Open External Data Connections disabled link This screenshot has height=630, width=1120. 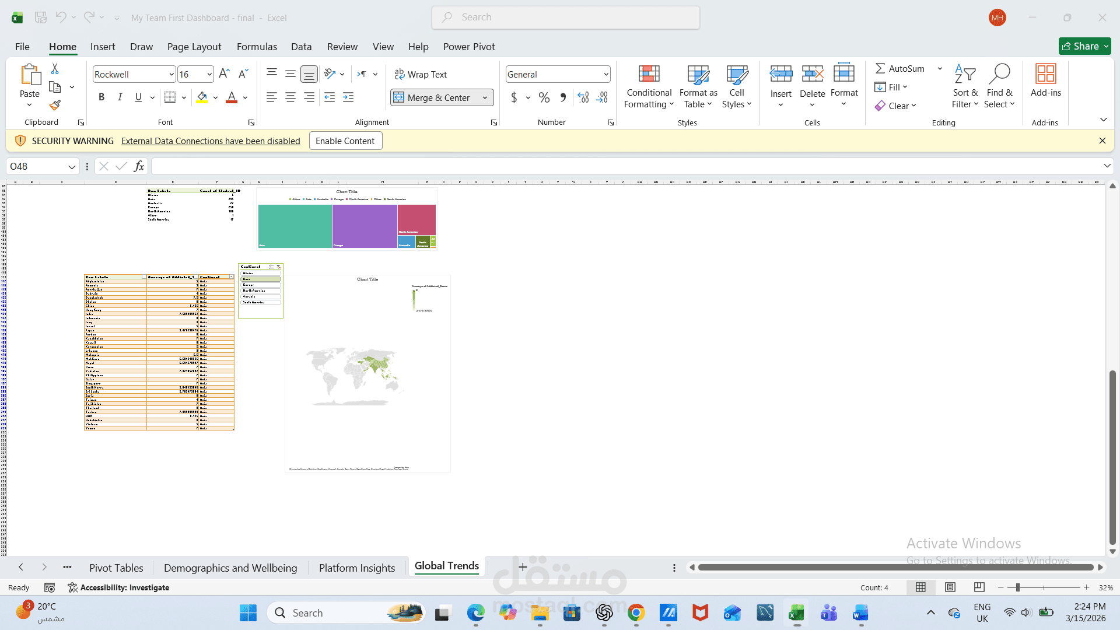click(211, 141)
